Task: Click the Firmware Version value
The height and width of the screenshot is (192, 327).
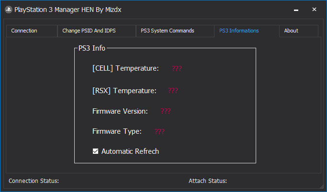Action: tap(166, 111)
